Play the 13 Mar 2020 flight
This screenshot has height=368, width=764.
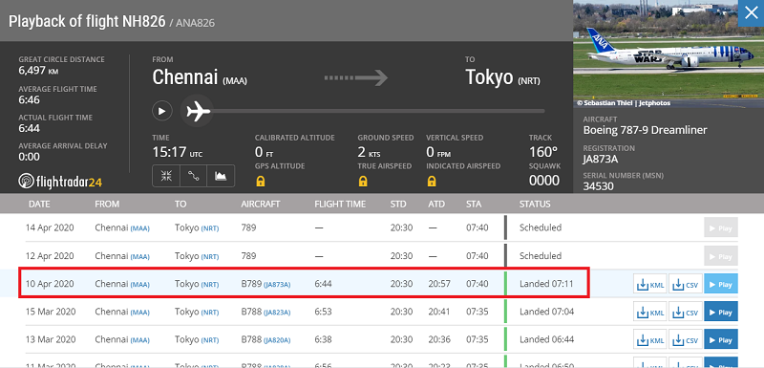721,339
